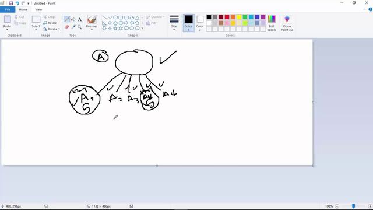Screen dimensions: 373x210
Task: Choose the Cloud callout shape
Action: pyautogui.click(x=138, y=29)
